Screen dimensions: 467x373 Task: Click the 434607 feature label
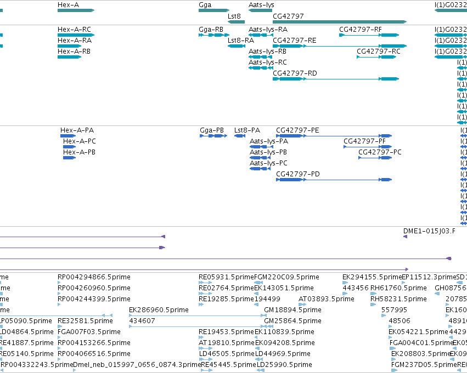tap(142, 321)
